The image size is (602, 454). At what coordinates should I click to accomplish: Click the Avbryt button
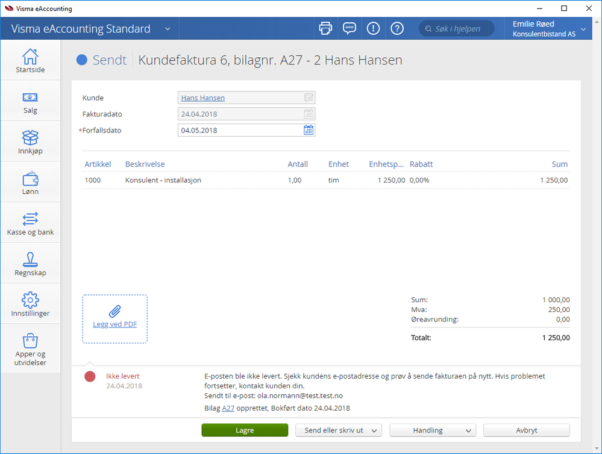(526, 430)
